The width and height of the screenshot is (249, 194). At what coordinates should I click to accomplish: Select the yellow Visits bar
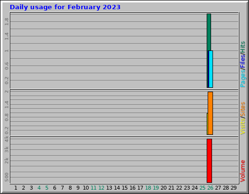(207, 124)
